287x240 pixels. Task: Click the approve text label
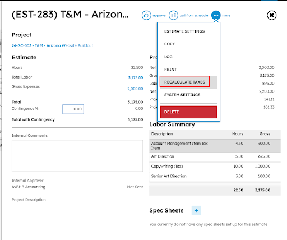[x=159, y=15]
